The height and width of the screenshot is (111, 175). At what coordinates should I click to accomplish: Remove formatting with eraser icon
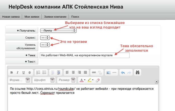coord(98,80)
